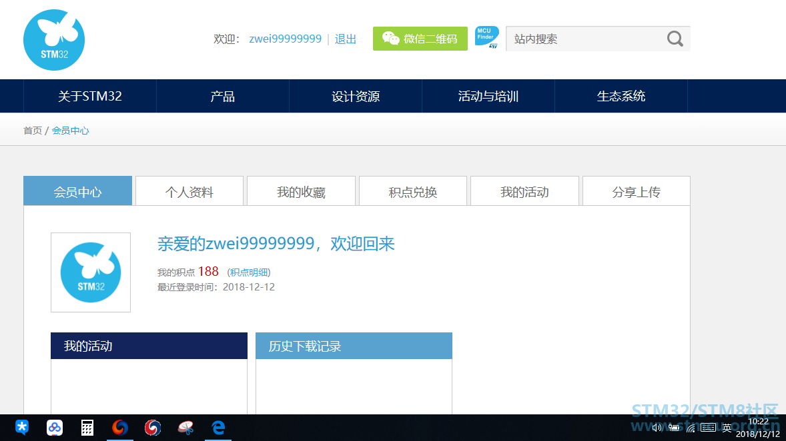
Task: Open the 活动与培训 navigation menu
Action: click(x=488, y=96)
